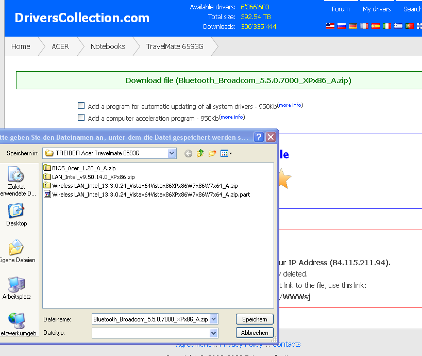Screen dimensions: 422x356
Task: Open the view menu icon in save dialog
Action: (x=226, y=154)
